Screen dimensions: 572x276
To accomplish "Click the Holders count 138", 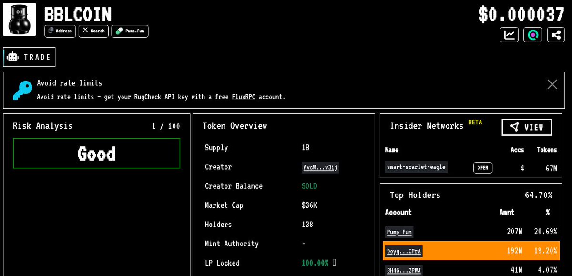I will [x=307, y=225].
